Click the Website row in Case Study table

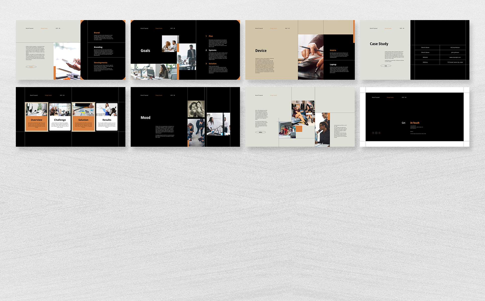pyautogui.click(x=425, y=57)
